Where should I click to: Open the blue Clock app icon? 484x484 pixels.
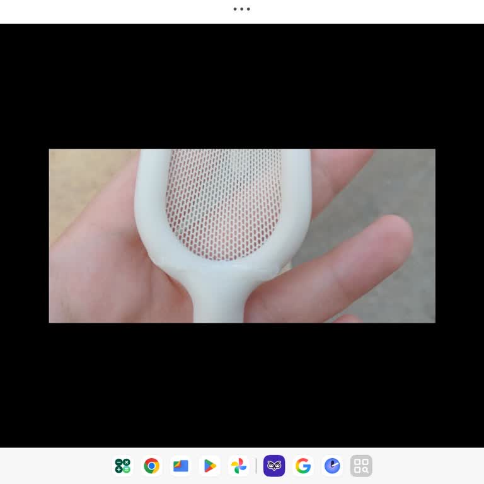tap(332, 466)
